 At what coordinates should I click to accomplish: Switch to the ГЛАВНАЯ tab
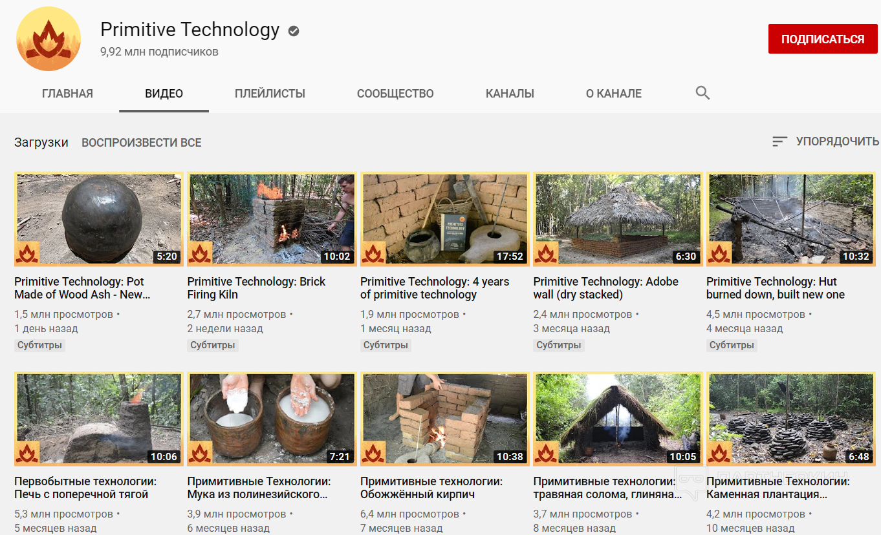click(67, 94)
